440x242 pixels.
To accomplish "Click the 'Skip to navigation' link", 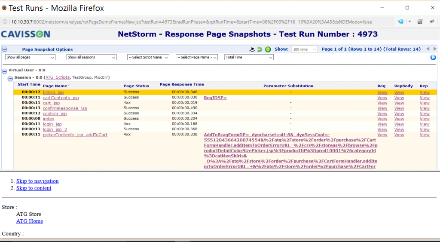I will point(37,181).
